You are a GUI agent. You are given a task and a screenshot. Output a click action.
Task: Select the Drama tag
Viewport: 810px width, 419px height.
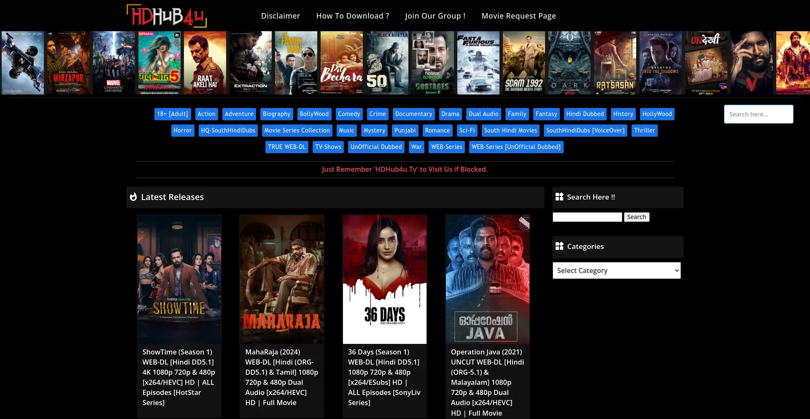[x=451, y=114]
